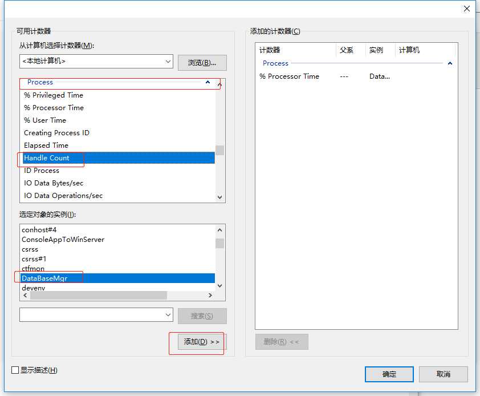Select ctfmon instance
480x396 pixels.
(118, 269)
